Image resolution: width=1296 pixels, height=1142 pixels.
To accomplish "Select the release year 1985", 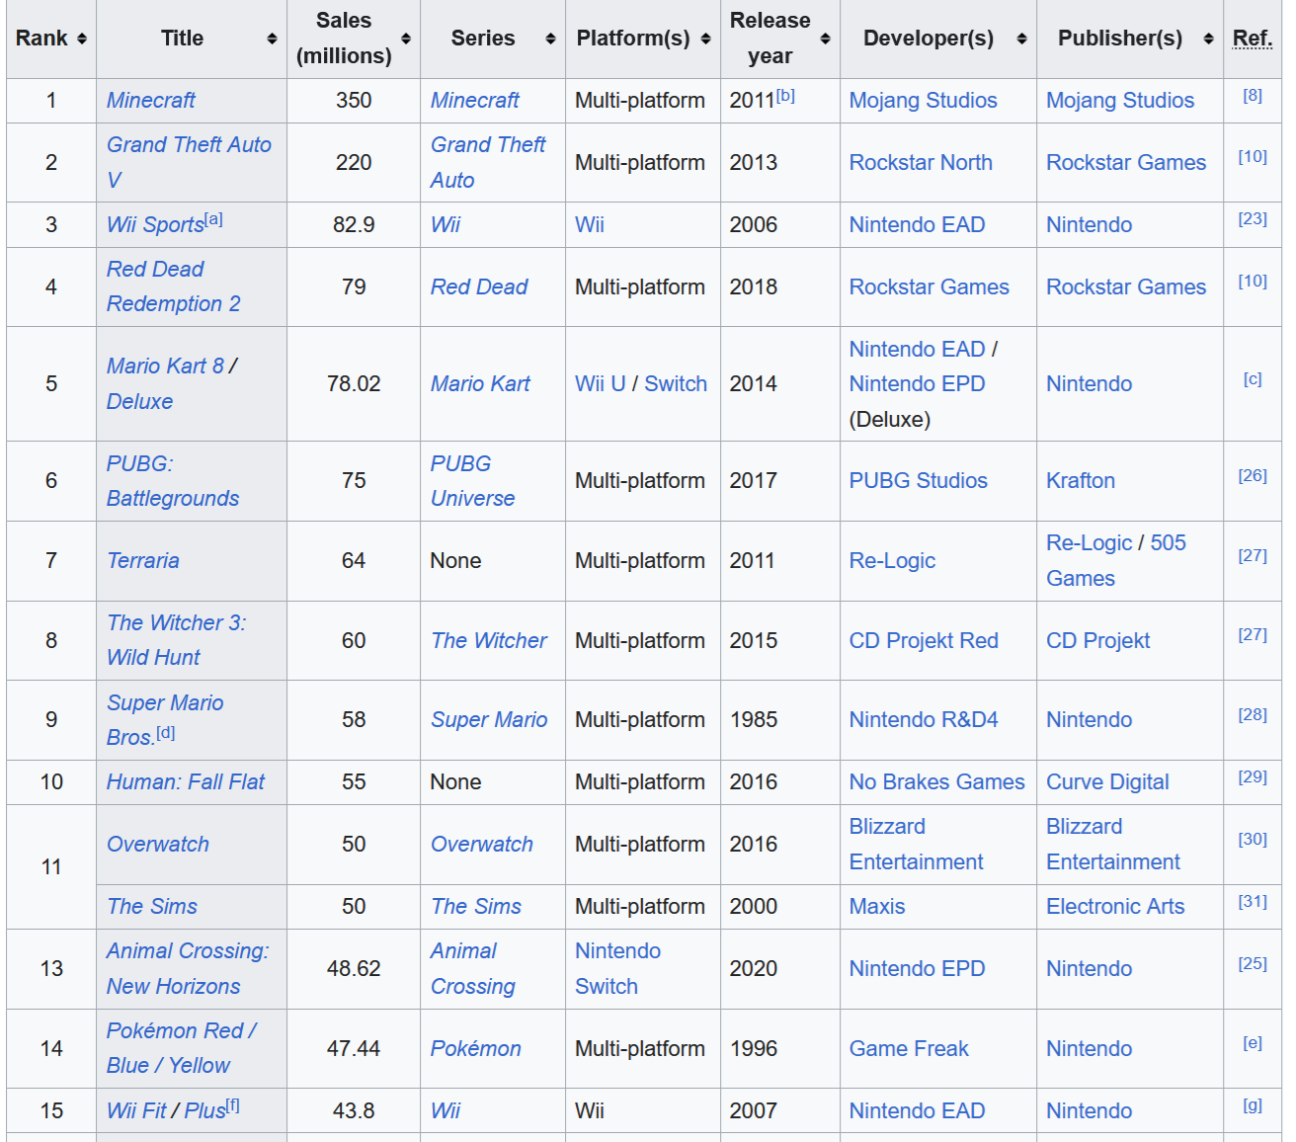I will click(754, 720).
